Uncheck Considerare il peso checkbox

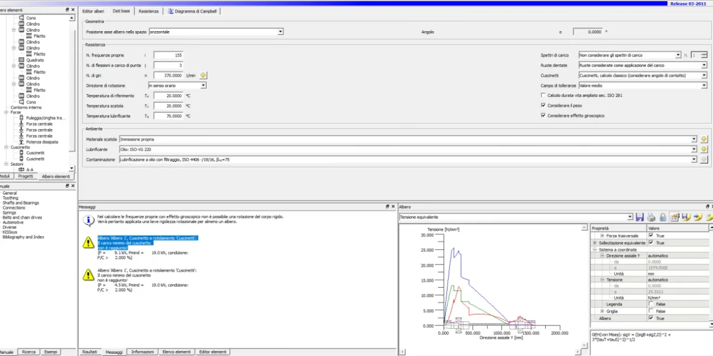coord(544,105)
